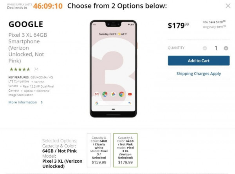This screenshot has width=235, height=174.
Task: Open Shipping Charges Apply link
Action: tap(199, 74)
